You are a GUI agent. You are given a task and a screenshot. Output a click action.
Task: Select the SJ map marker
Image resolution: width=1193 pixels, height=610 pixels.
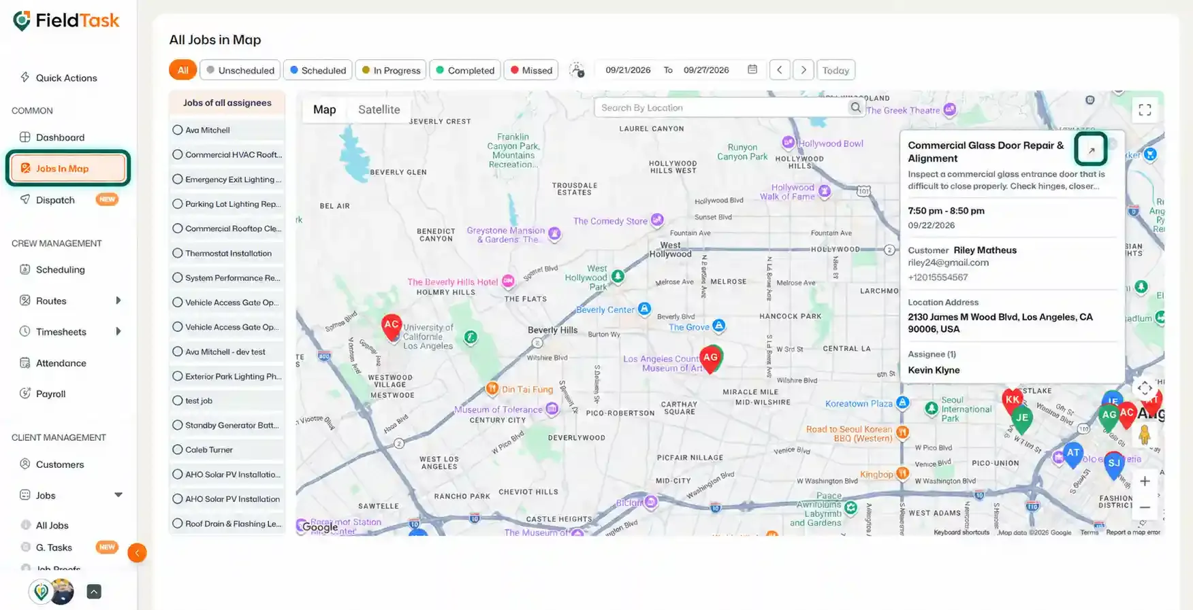point(1114,465)
